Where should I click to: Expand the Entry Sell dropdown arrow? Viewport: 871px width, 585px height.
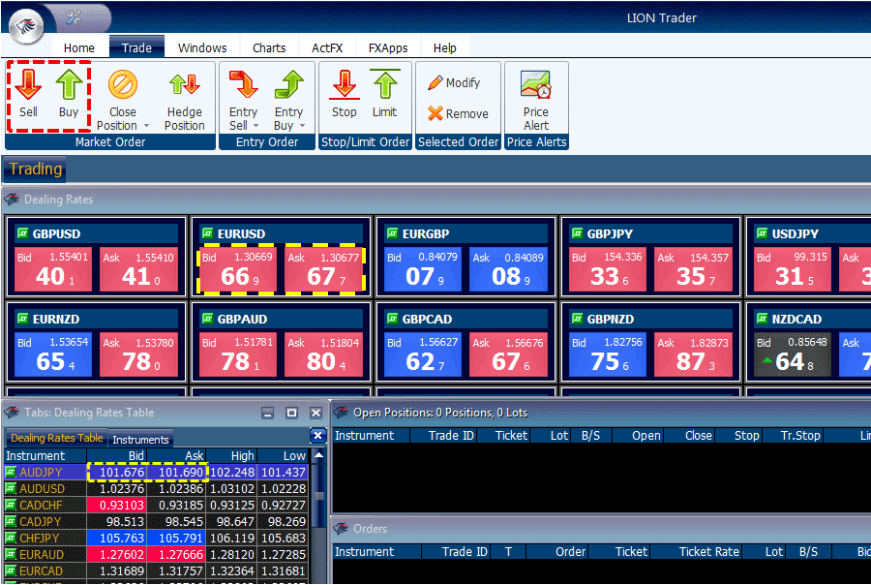coord(256,126)
